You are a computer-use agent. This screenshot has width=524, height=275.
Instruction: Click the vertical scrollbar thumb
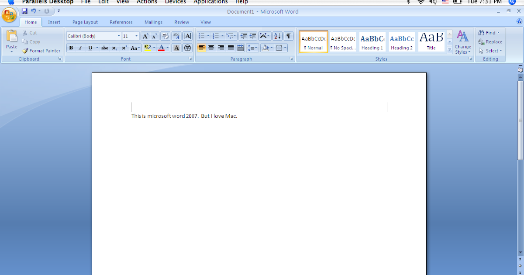pyautogui.click(x=520, y=121)
